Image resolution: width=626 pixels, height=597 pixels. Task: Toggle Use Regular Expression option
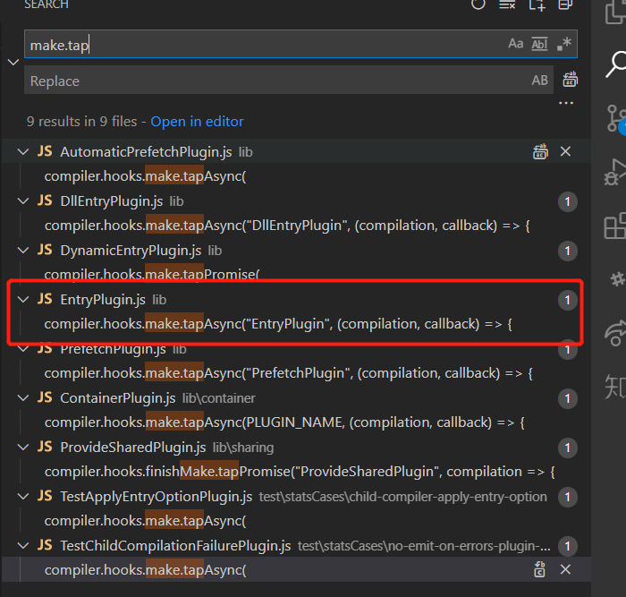(564, 44)
